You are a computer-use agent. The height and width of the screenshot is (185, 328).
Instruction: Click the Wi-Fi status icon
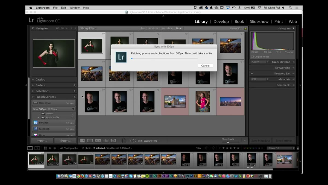(260, 8)
